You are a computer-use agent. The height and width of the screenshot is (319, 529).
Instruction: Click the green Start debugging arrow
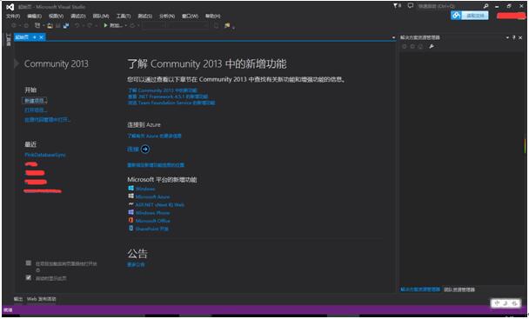pos(105,25)
